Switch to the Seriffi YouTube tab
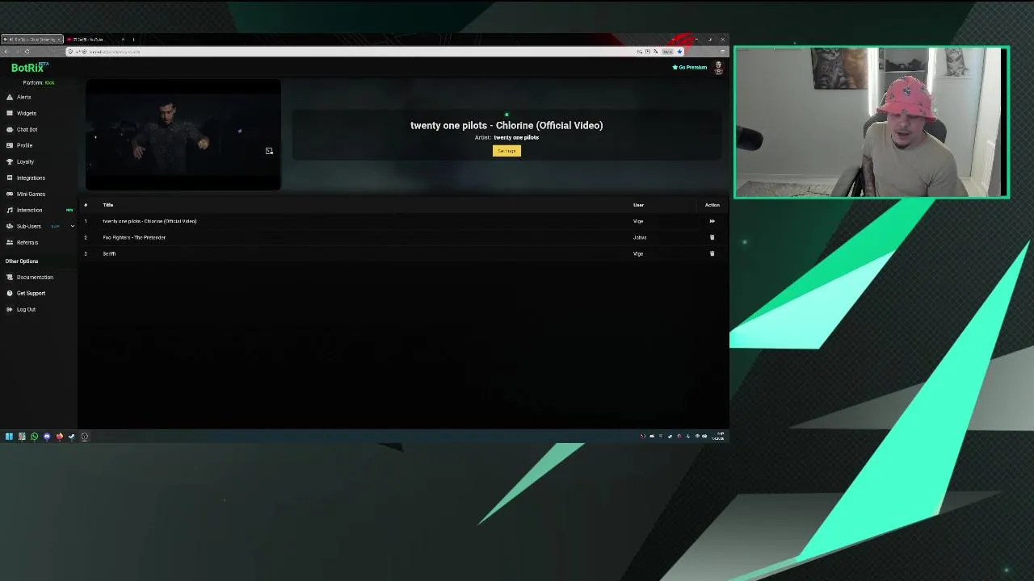This screenshot has width=1034, height=581. click(x=95, y=40)
